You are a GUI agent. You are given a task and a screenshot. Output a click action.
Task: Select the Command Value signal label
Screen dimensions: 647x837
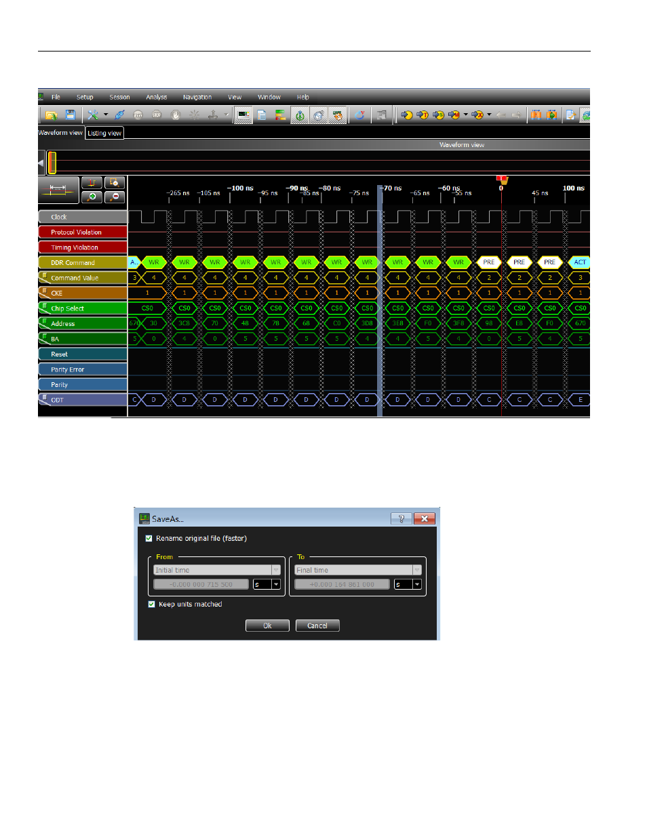point(83,278)
